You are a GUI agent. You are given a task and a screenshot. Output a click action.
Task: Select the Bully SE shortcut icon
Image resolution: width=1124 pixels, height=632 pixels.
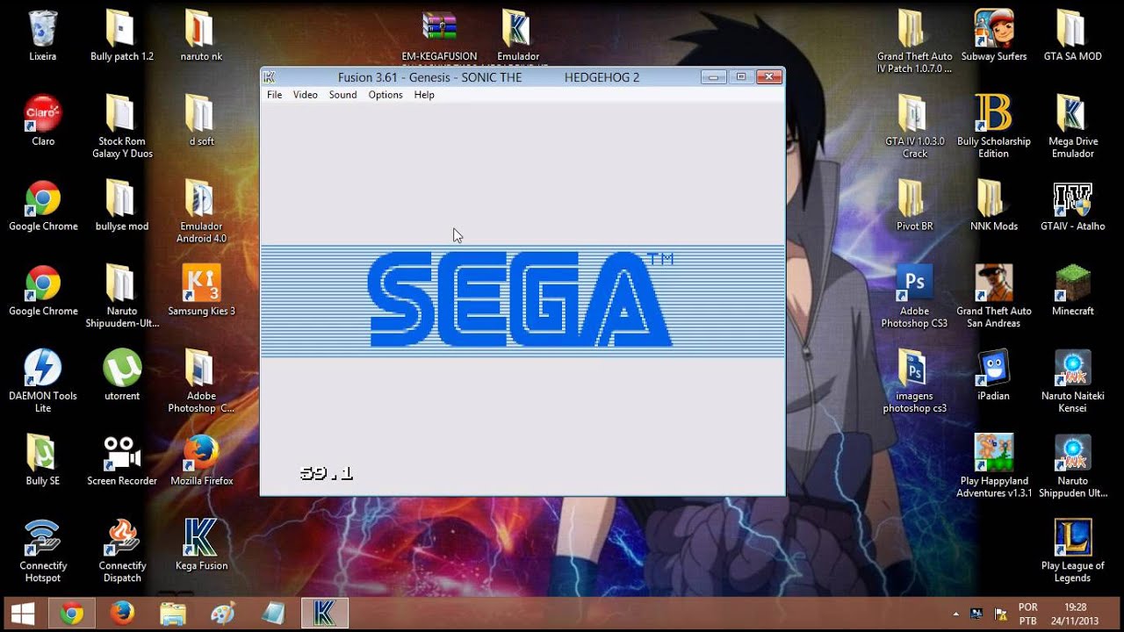(x=42, y=460)
